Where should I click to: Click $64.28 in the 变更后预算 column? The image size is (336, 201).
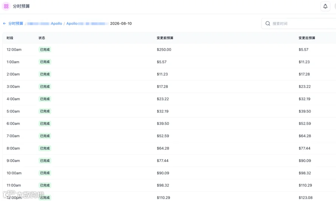click(x=305, y=136)
